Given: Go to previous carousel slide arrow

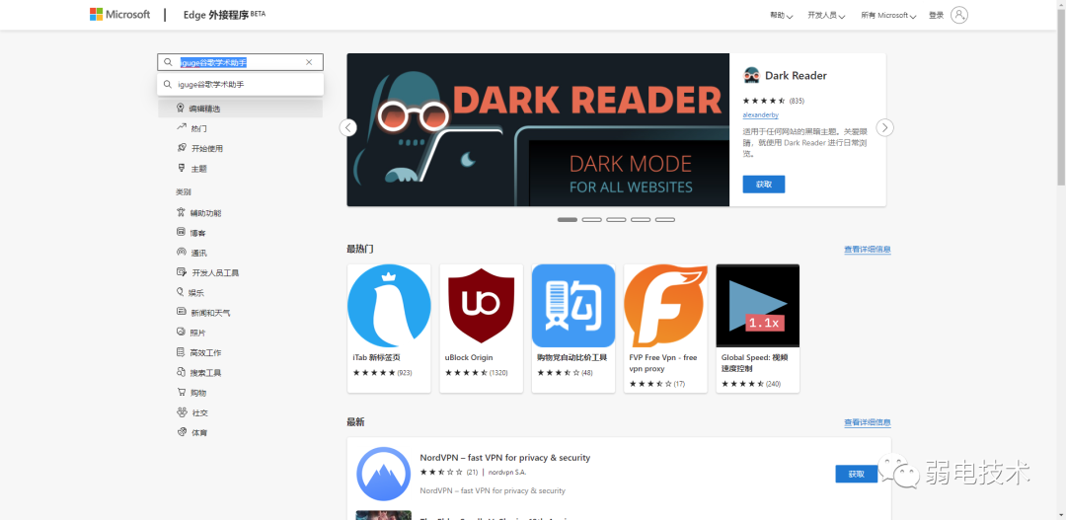Looking at the screenshot, I should click(x=348, y=128).
